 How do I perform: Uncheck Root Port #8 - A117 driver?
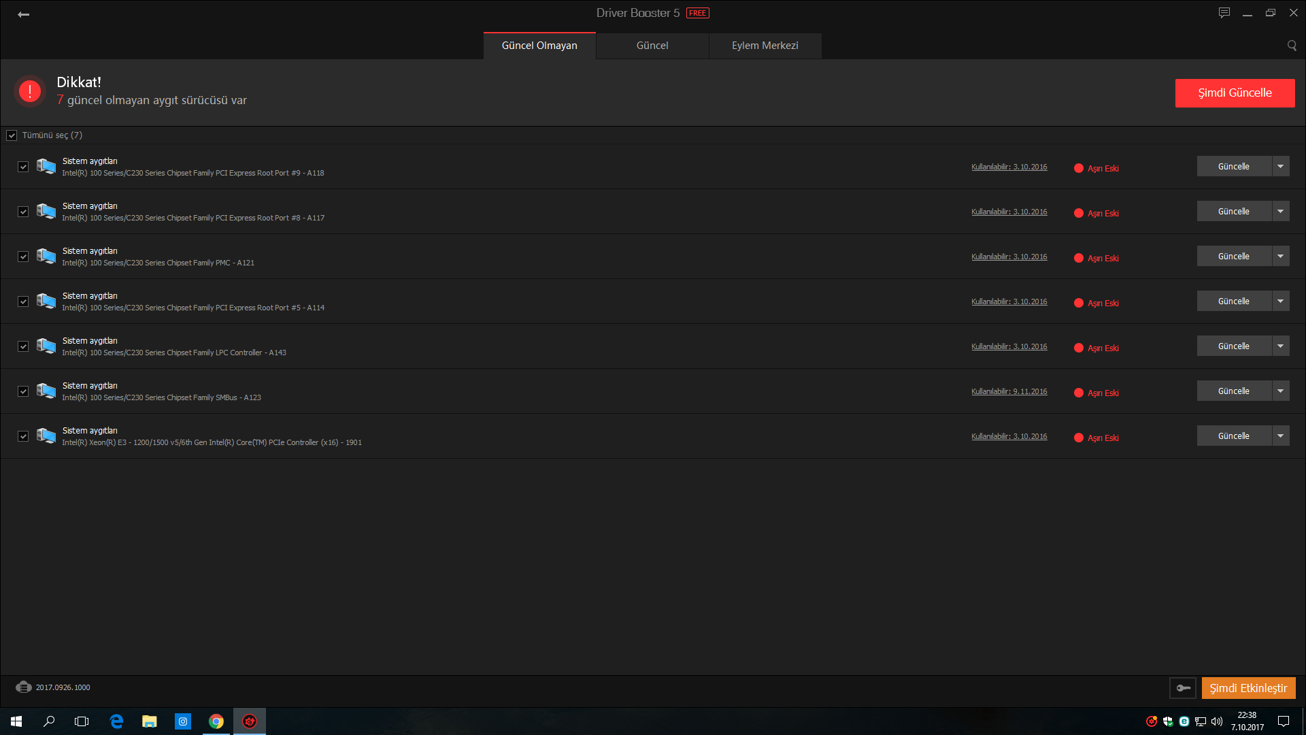coord(23,212)
